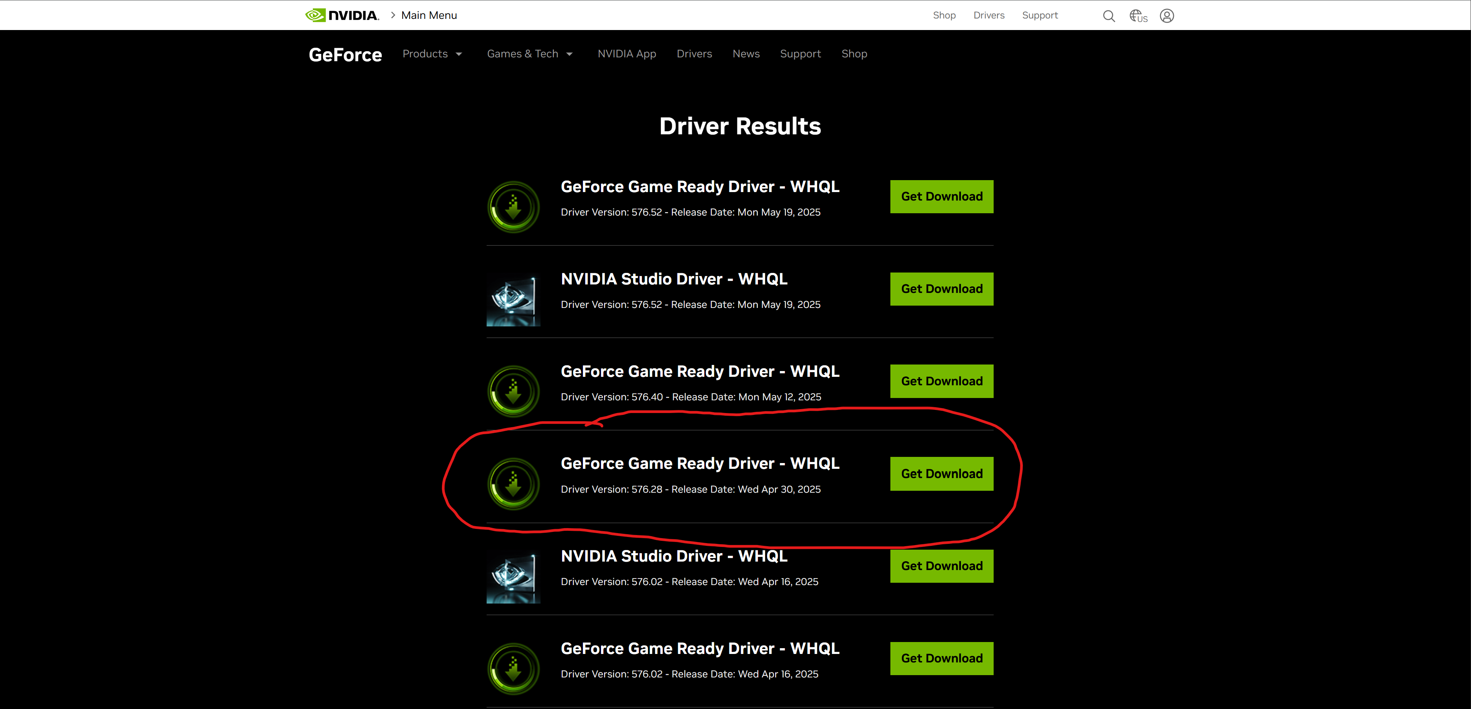Click the 576.52 Studio Driver thumbnail icon
1471x709 pixels.
point(513,299)
